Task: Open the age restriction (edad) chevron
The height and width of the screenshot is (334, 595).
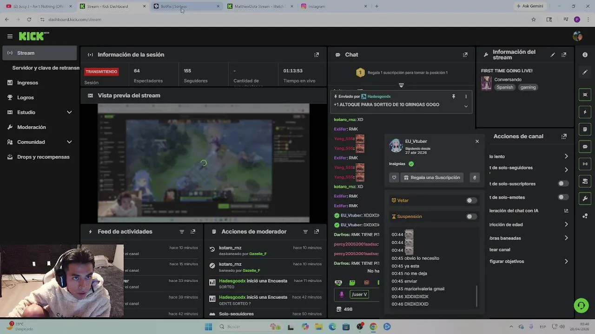Action: tap(566, 225)
